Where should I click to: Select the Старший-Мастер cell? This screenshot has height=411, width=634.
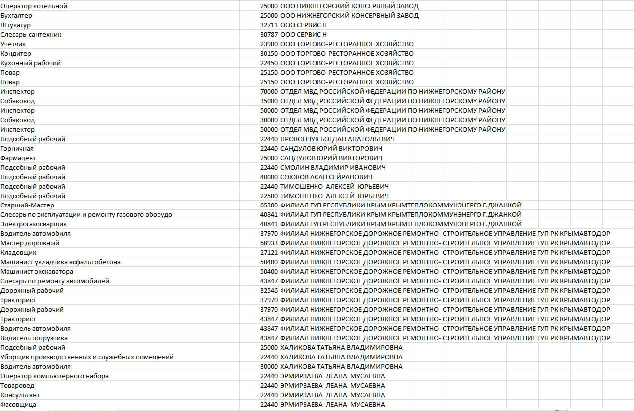pyautogui.click(x=27, y=205)
